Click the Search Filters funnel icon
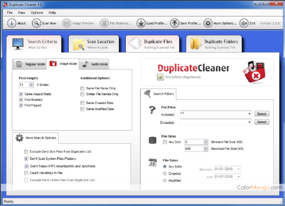 (148, 94)
